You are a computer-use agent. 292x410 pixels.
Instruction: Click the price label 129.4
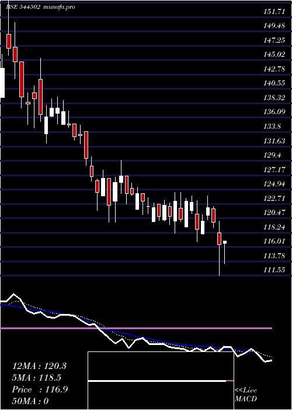[x=273, y=155]
